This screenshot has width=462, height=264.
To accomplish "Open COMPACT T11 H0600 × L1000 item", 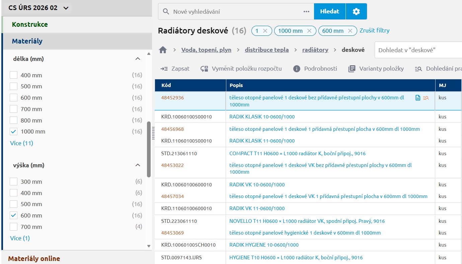I will click(x=297, y=154).
